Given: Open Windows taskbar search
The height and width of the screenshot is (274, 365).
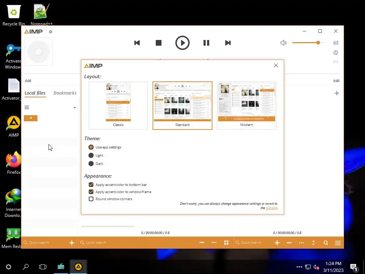Looking at the screenshot, I should coord(26,267).
